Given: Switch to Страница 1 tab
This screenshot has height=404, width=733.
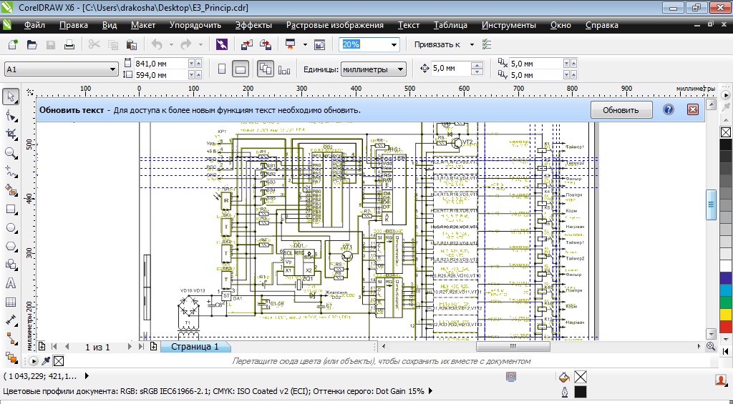Looking at the screenshot, I should pos(195,347).
